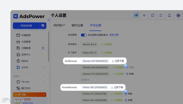Click the 代理管理 globe icon

pyautogui.click(x=18, y=48)
